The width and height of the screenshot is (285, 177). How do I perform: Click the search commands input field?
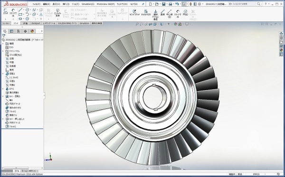243,4
